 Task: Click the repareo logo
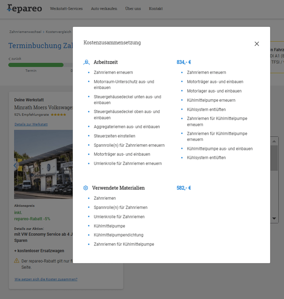click(25, 8)
